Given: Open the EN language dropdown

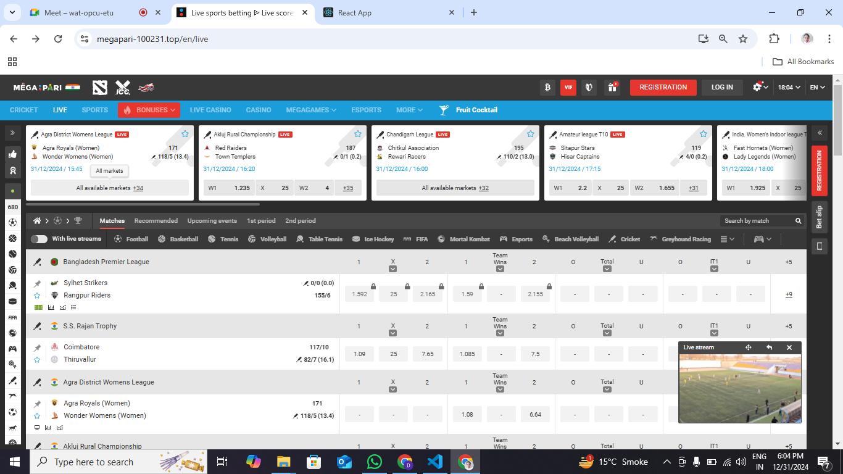Looking at the screenshot, I should pos(817,88).
